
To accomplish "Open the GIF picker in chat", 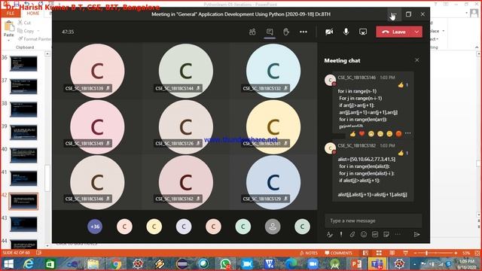I will point(375,234).
